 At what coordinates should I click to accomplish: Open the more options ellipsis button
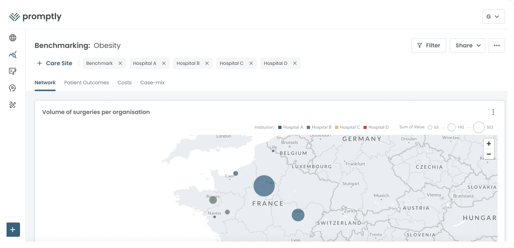pyautogui.click(x=496, y=45)
